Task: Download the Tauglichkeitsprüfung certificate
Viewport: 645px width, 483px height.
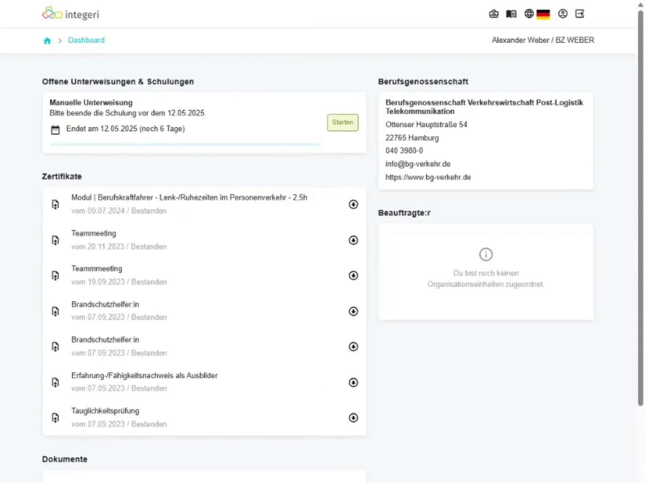Action: pyautogui.click(x=353, y=418)
